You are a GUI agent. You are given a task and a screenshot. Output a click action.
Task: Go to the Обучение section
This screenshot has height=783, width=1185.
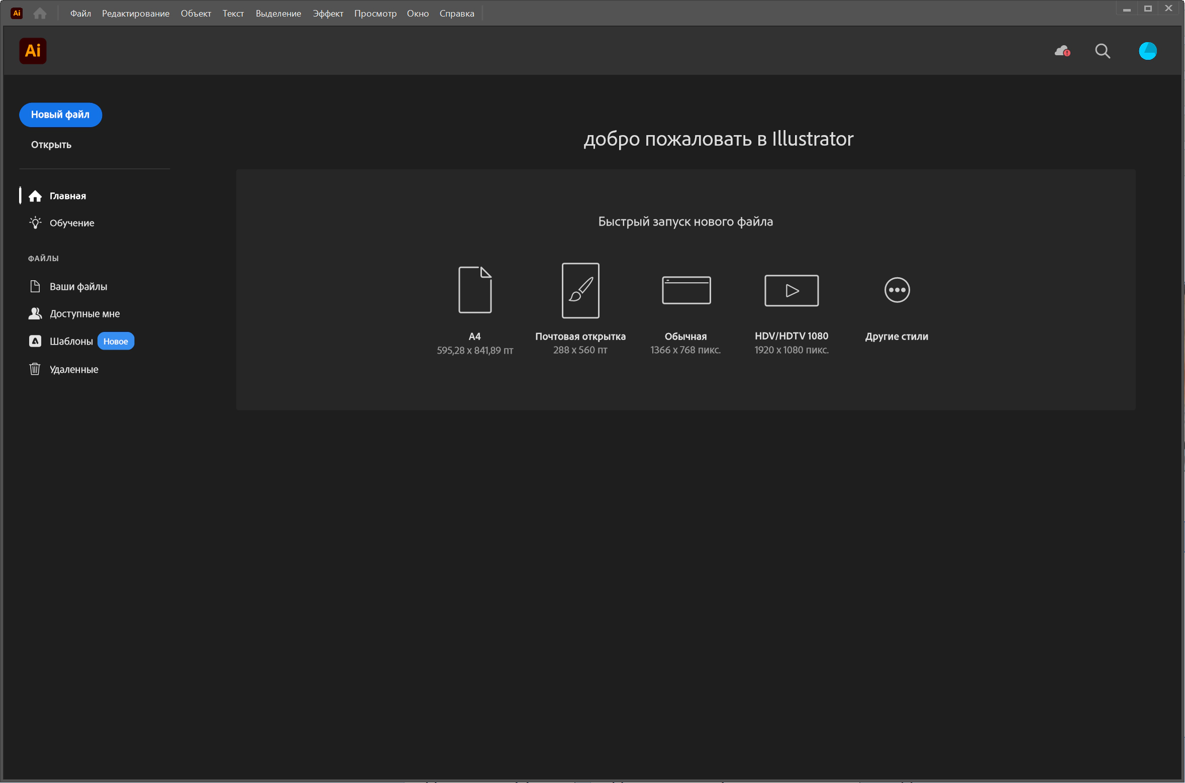pyautogui.click(x=71, y=223)
